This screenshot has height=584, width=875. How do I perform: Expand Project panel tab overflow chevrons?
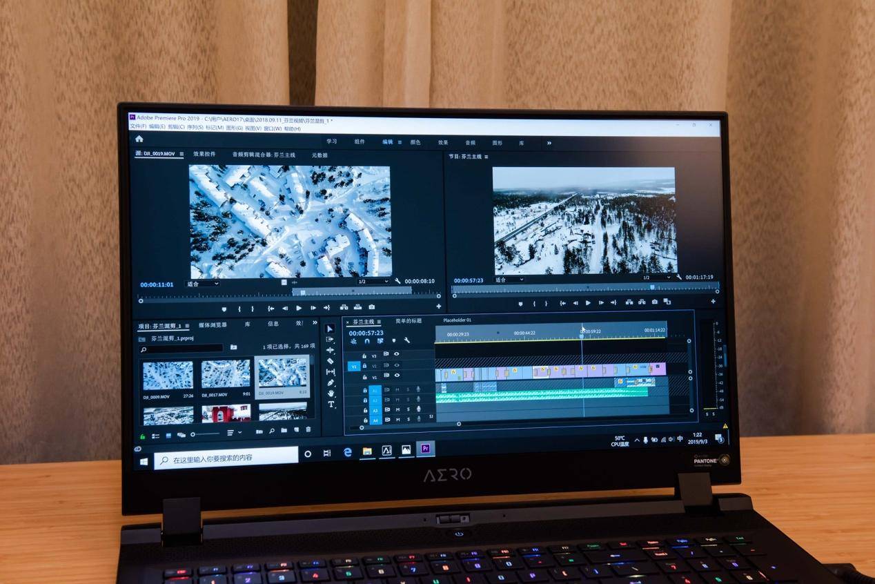click(x=315, y=322)
